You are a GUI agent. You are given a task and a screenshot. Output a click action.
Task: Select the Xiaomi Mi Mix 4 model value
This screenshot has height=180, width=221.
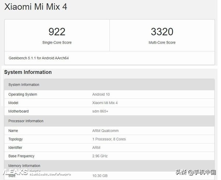[105, 103]
